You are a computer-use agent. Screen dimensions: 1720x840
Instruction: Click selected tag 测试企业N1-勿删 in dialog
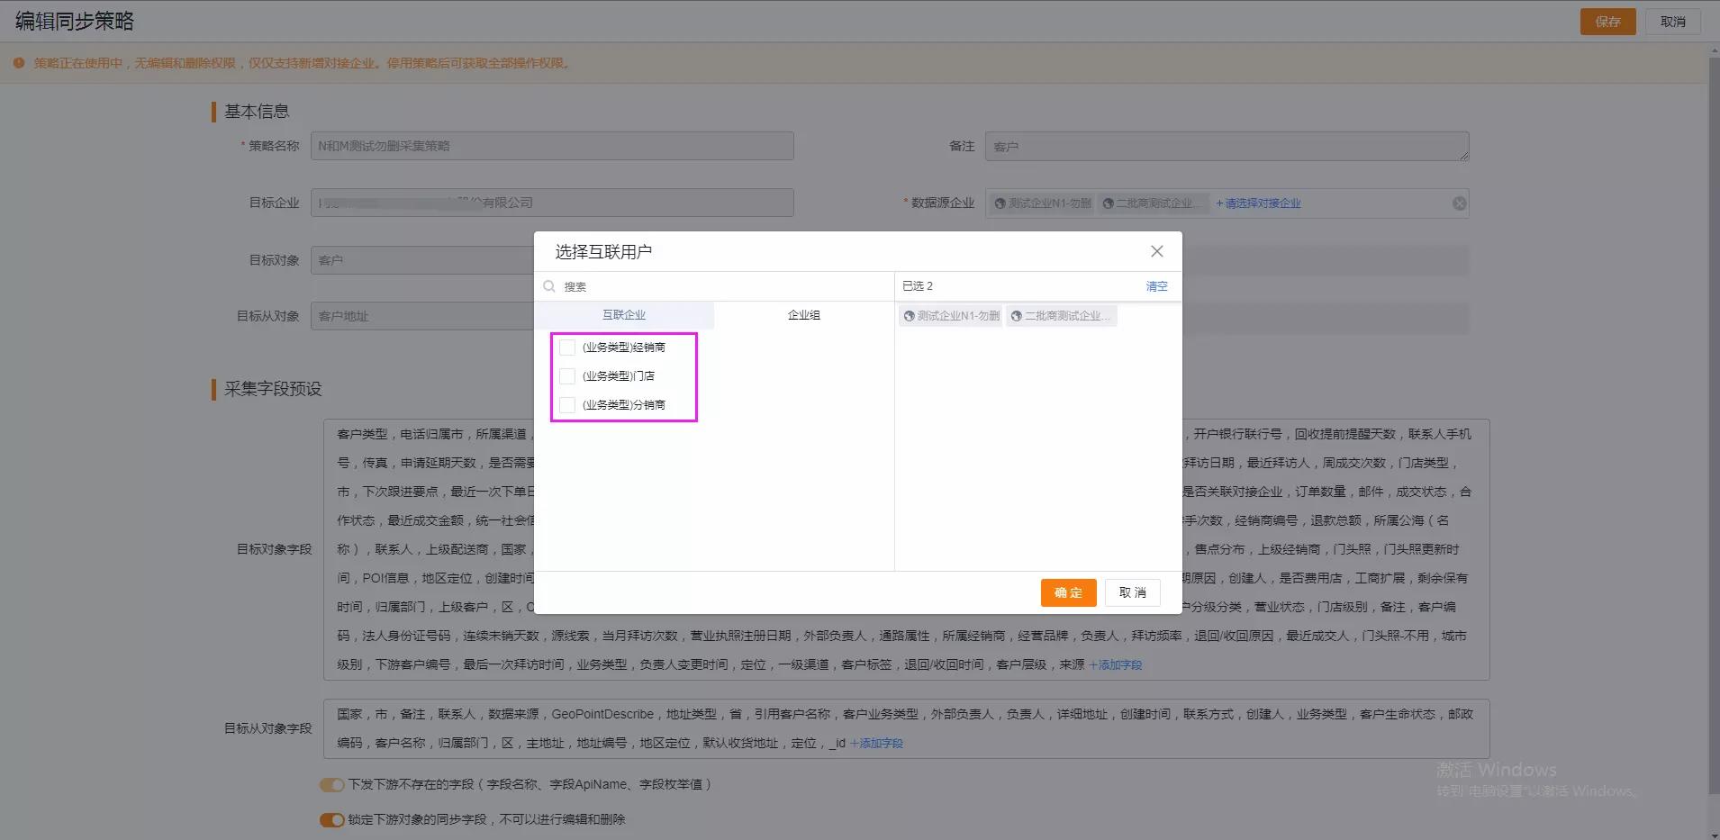point(951,316)
